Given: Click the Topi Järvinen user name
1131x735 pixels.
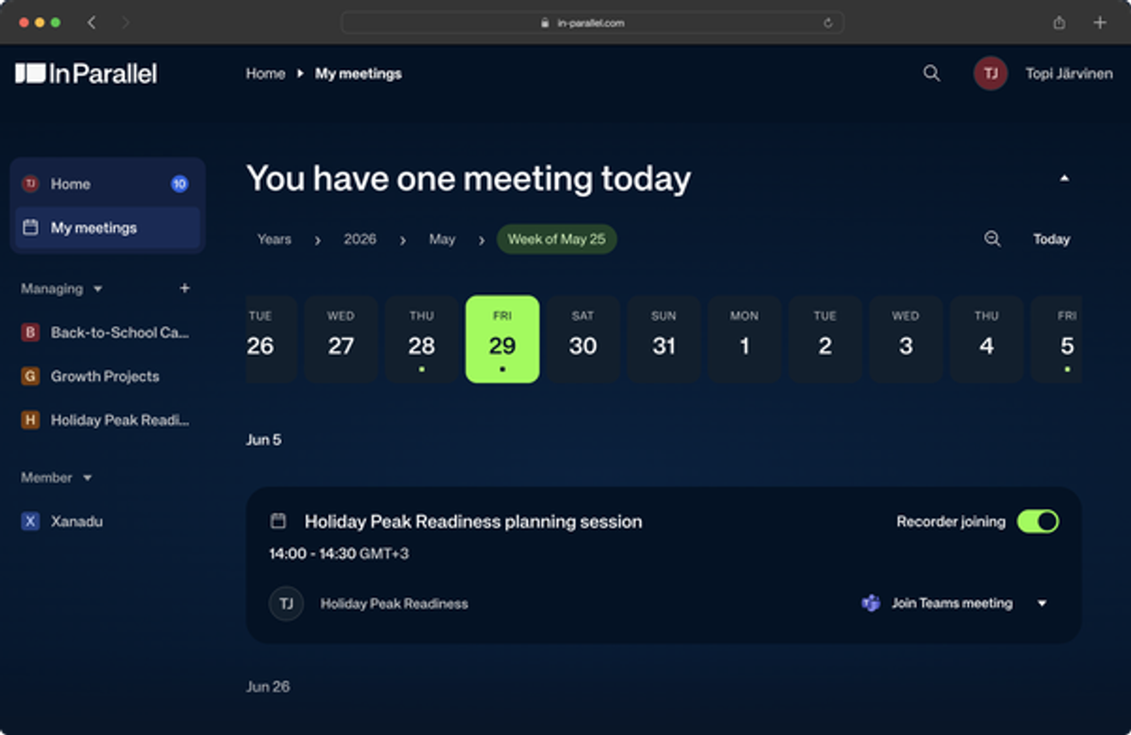Looking at the screenshot, I should click(x=1069, y=73).
